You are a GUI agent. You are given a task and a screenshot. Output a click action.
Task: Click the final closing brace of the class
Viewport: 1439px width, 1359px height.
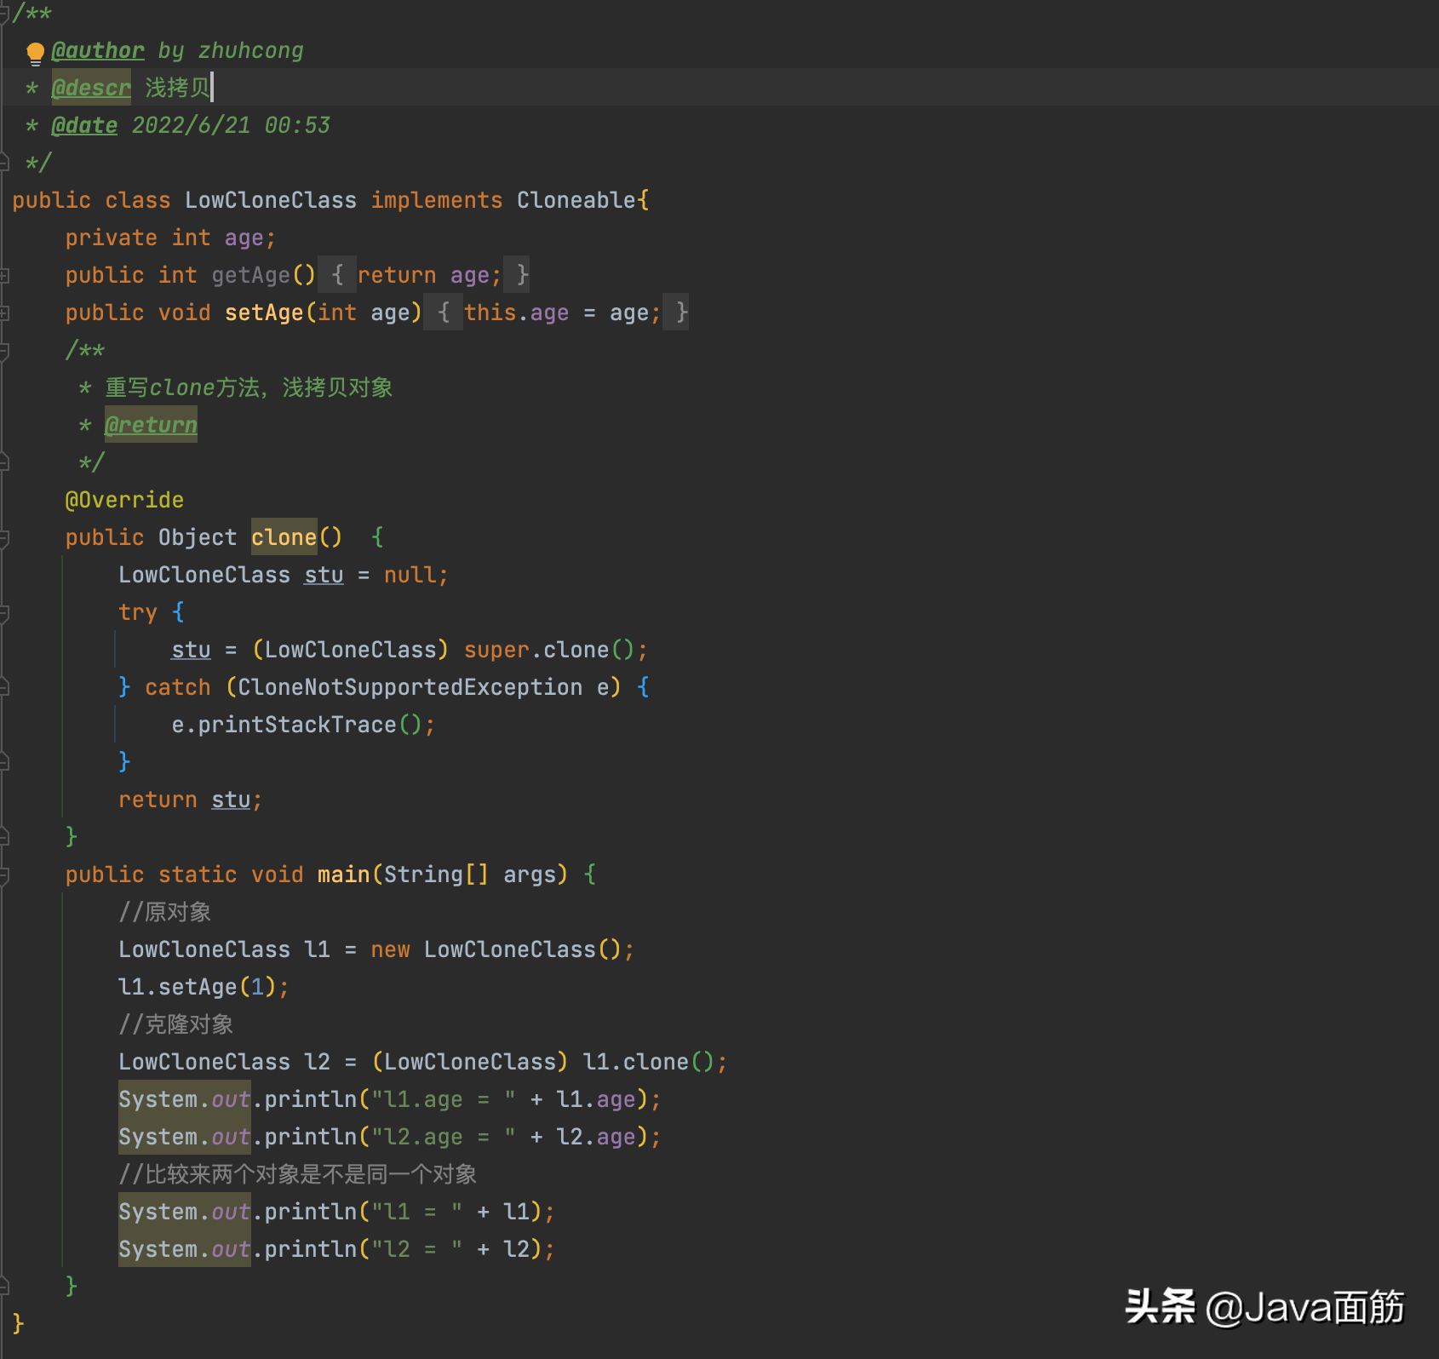tap(18, 1324)
